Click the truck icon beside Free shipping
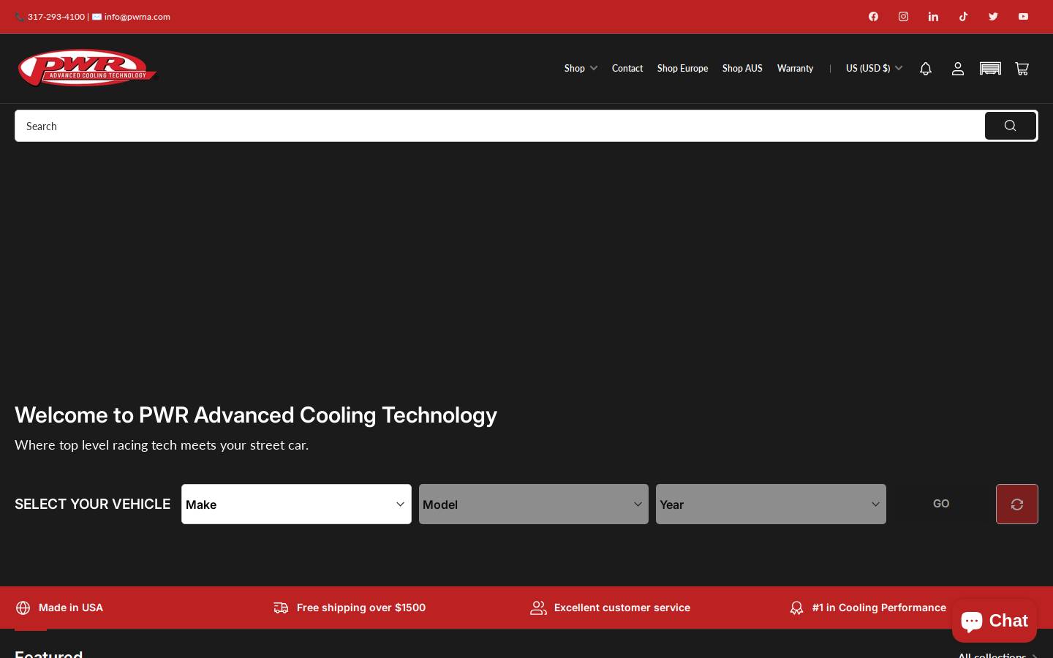Screen dimensions: 1053x658 coord(281,608)
